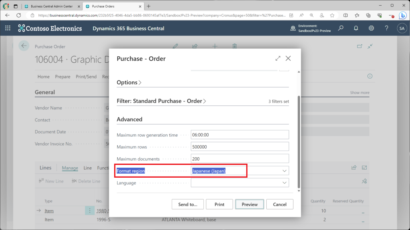
Task: Click the 1996-S item number cell
Action: pos(104,220)
